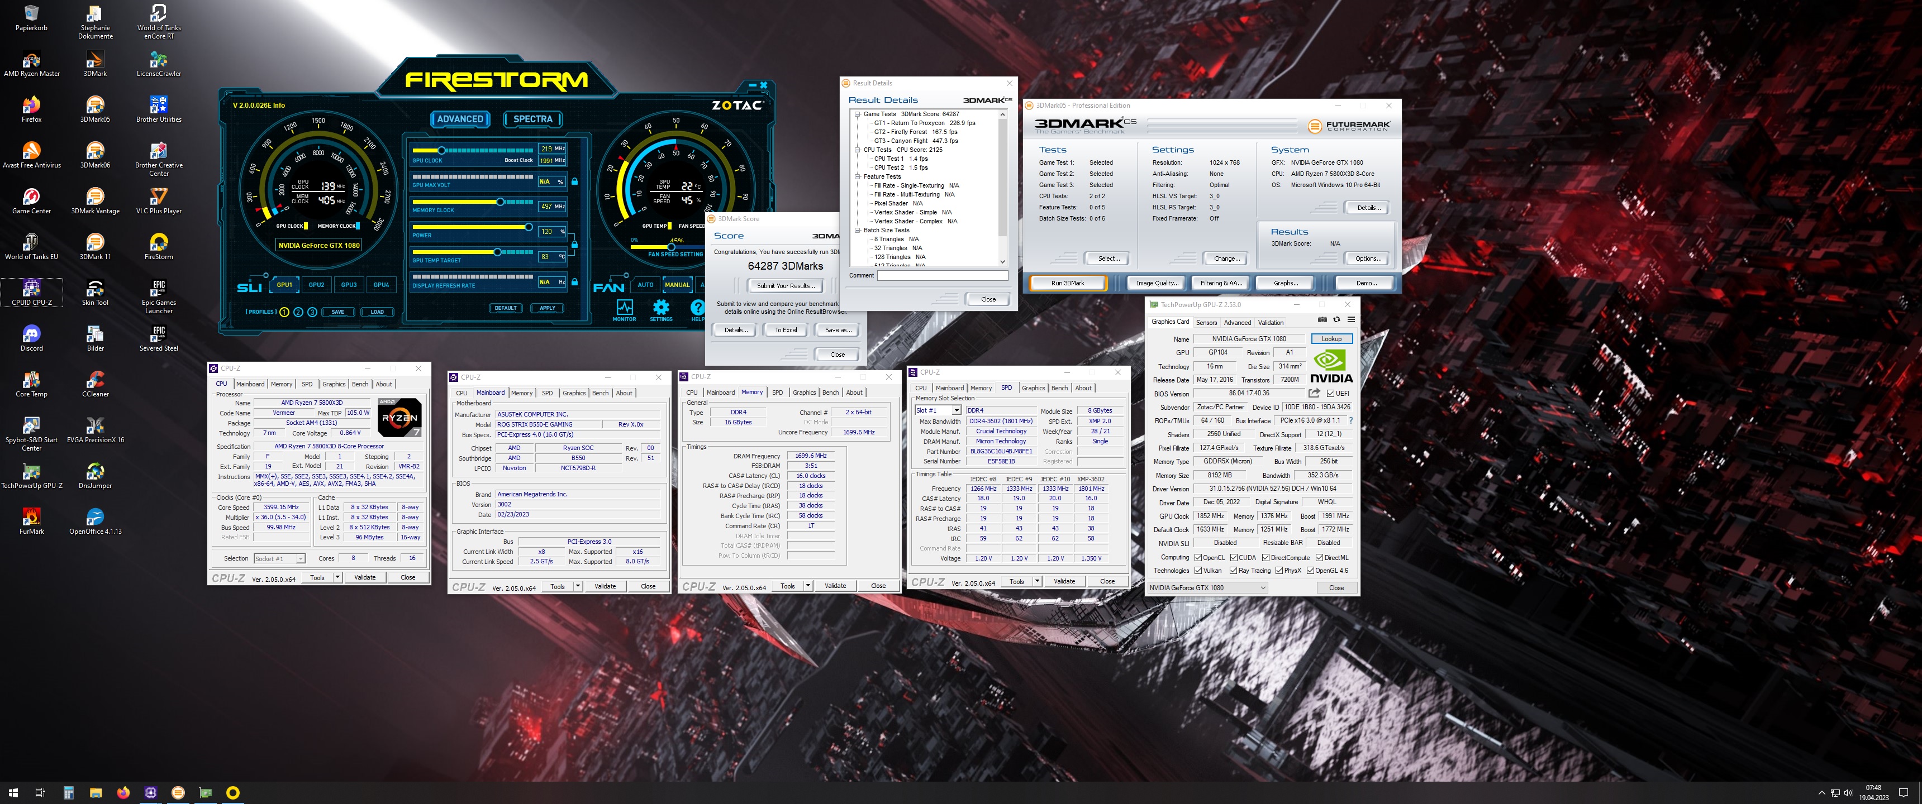The image size is (1922, 804).
Task: Open the AMD Ryzen Master desktop icon
Action: click(31, 64)
